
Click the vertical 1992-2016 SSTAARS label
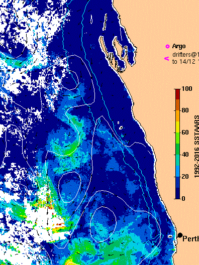coord(196,147)
